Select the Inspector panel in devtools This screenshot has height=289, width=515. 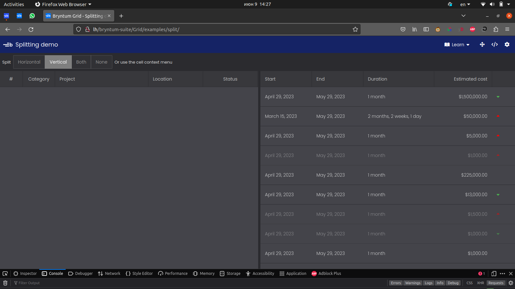point(25,273)
